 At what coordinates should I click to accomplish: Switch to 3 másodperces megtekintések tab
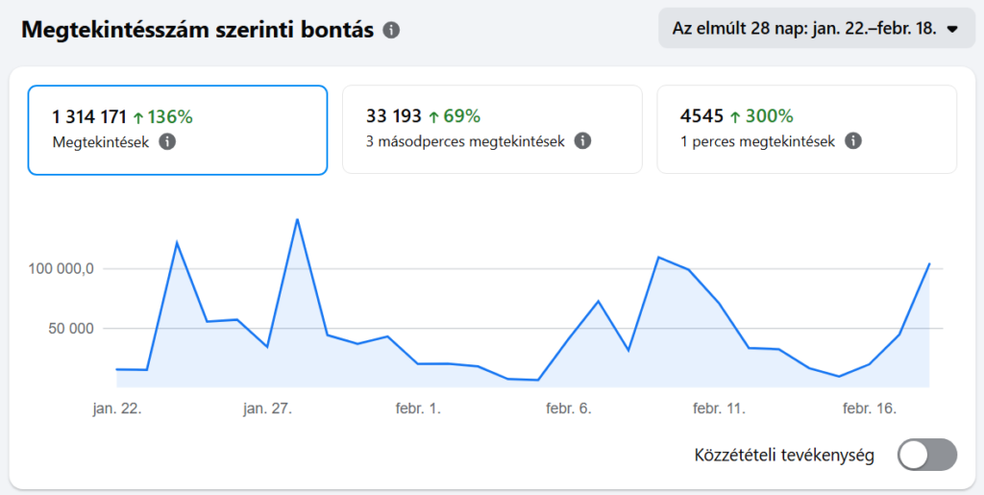click(492, 130)
